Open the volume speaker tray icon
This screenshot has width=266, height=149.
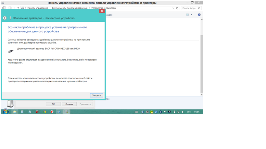pyautogui.click(x=183, y=112)
